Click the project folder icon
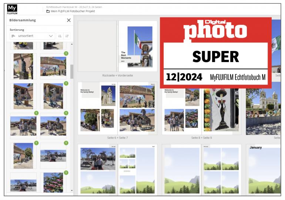Screen dimensions: 285x200 48,11
